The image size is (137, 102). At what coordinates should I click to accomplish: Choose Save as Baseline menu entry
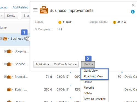(x=95, y=99)
